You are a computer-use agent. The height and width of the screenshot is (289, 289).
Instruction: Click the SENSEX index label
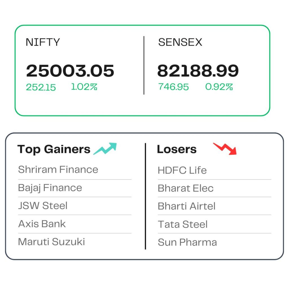click(x=180, y=42)
